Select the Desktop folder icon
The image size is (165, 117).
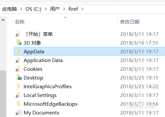pos(19,78)
